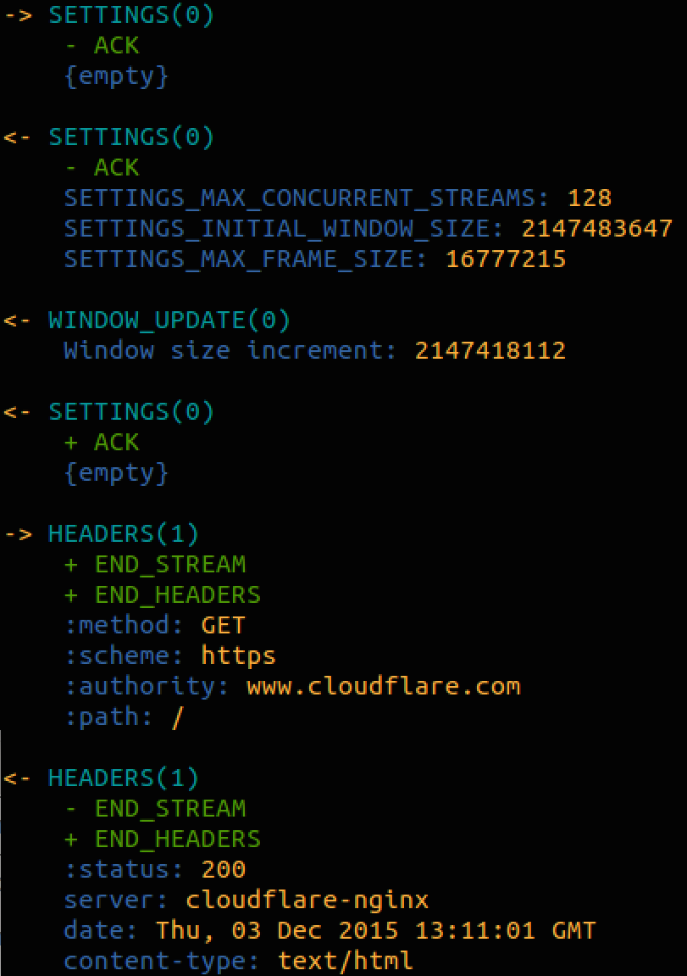Select the max frame size value 16777215
687x976 pixels.
click(x=506, y=259)
